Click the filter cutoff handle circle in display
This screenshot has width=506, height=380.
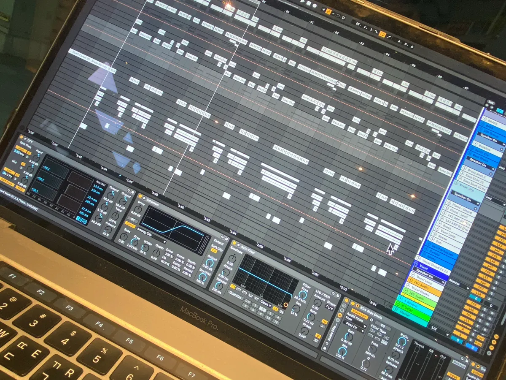[x=286, y=305]
